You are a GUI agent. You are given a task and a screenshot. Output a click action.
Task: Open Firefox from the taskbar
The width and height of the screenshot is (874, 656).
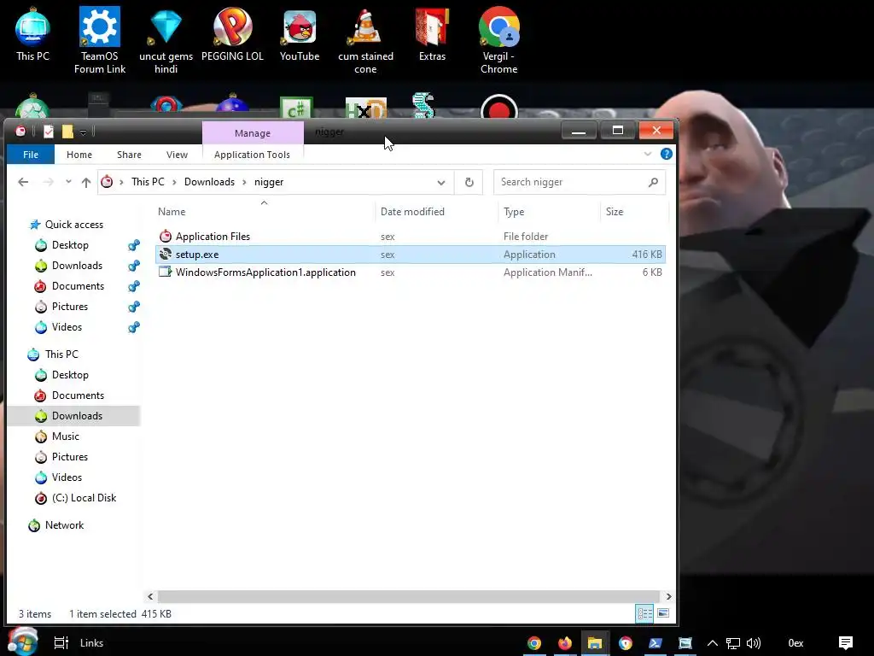[564, 643]
